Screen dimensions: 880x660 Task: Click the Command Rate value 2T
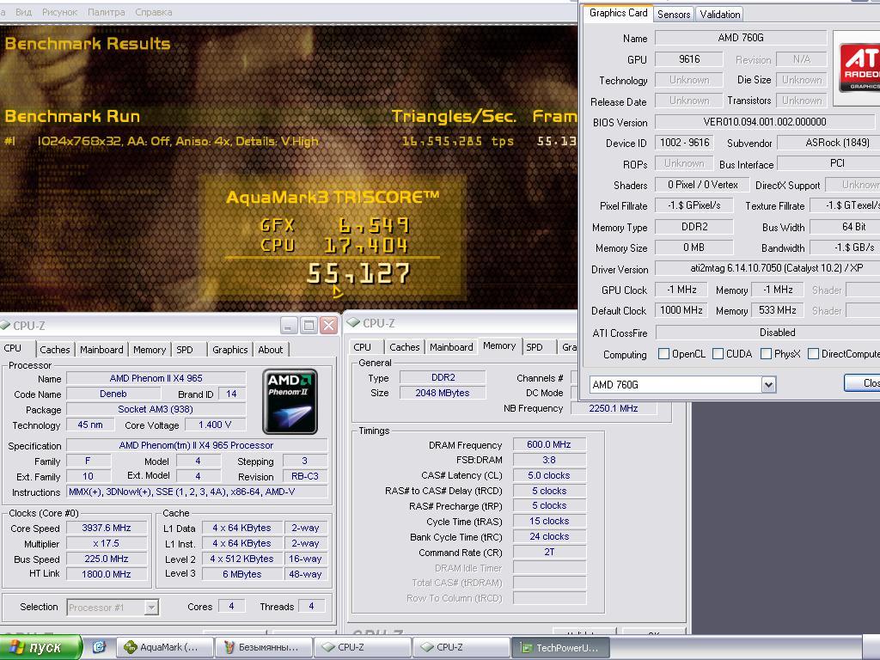click(x=549, y=553)
